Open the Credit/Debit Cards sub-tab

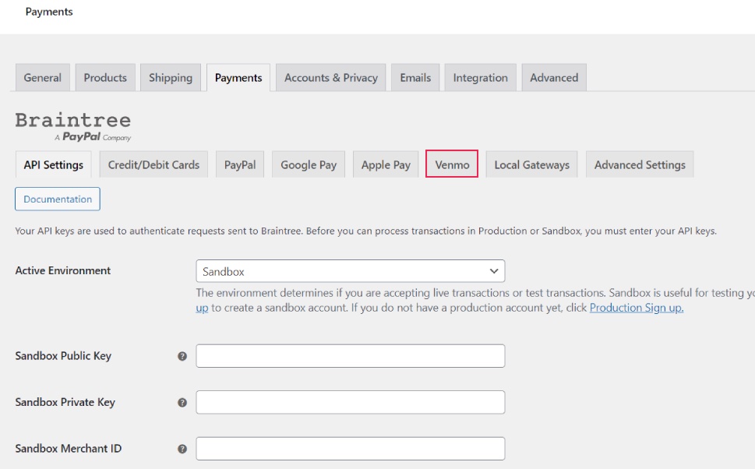(x=153, y=164)
